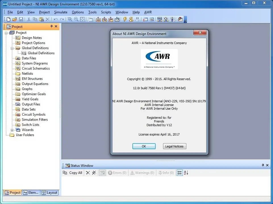This screenshot has width=273, height=204.
Task: Select Data Sets in project tree
Action: 29,109
